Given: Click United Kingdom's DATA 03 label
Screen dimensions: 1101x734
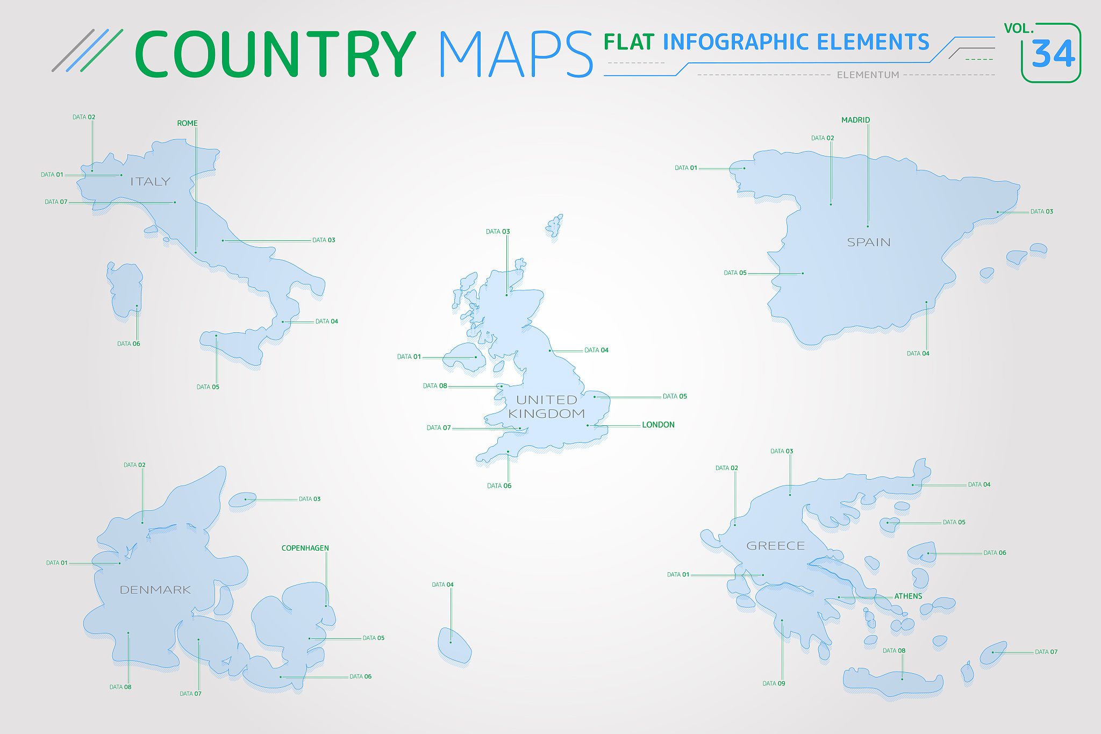Looking at the screenshot, I should [x=498, y=232].
